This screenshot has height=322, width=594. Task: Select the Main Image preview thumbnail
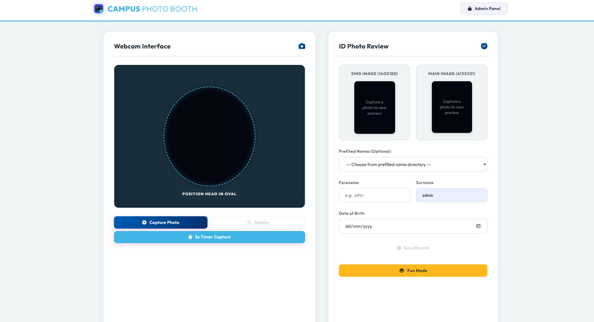tap(451, 107)
